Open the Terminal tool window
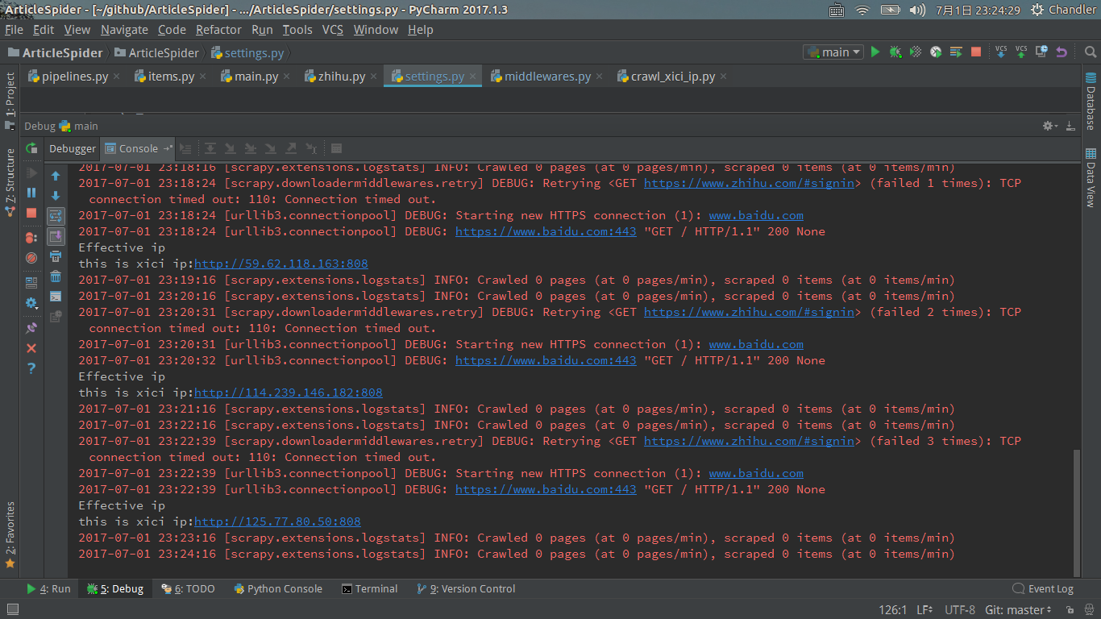This screenshot has height=619, width=1101. pos(369,589)
